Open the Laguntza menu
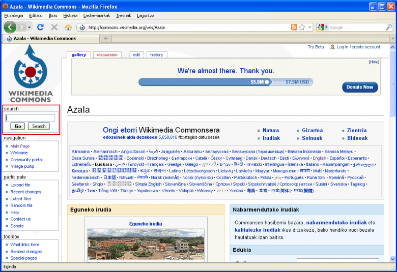The image size is (397, 272). coord(146,16)
